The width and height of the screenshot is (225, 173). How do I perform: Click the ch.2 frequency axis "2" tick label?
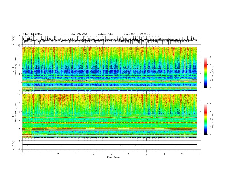pos(20,129)
